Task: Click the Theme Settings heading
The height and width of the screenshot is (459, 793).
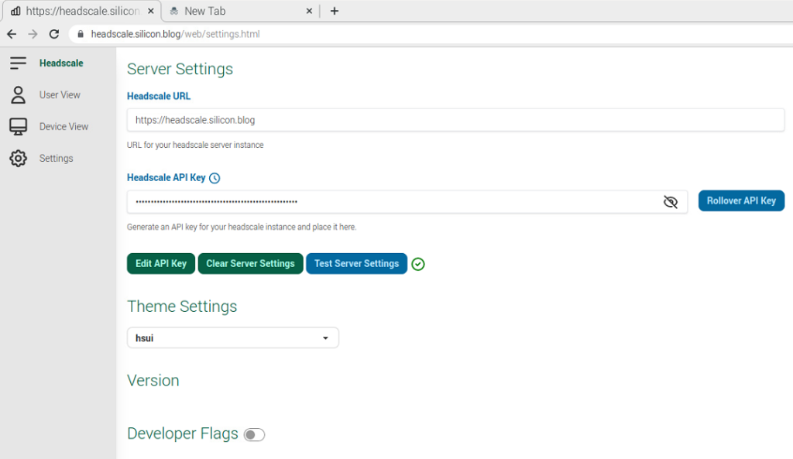Action: [182, 307]
